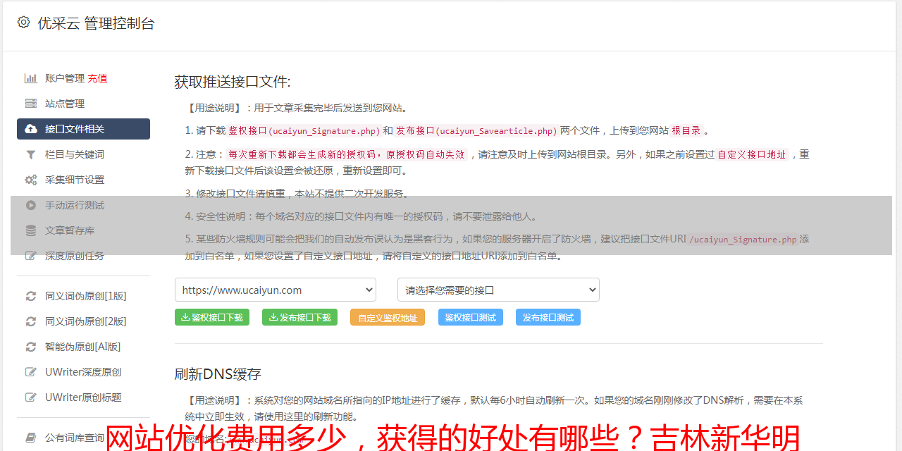The image size is (902, 451).
Task: Click the gears icon for 采集细节设置
Action: click(31, 180)
